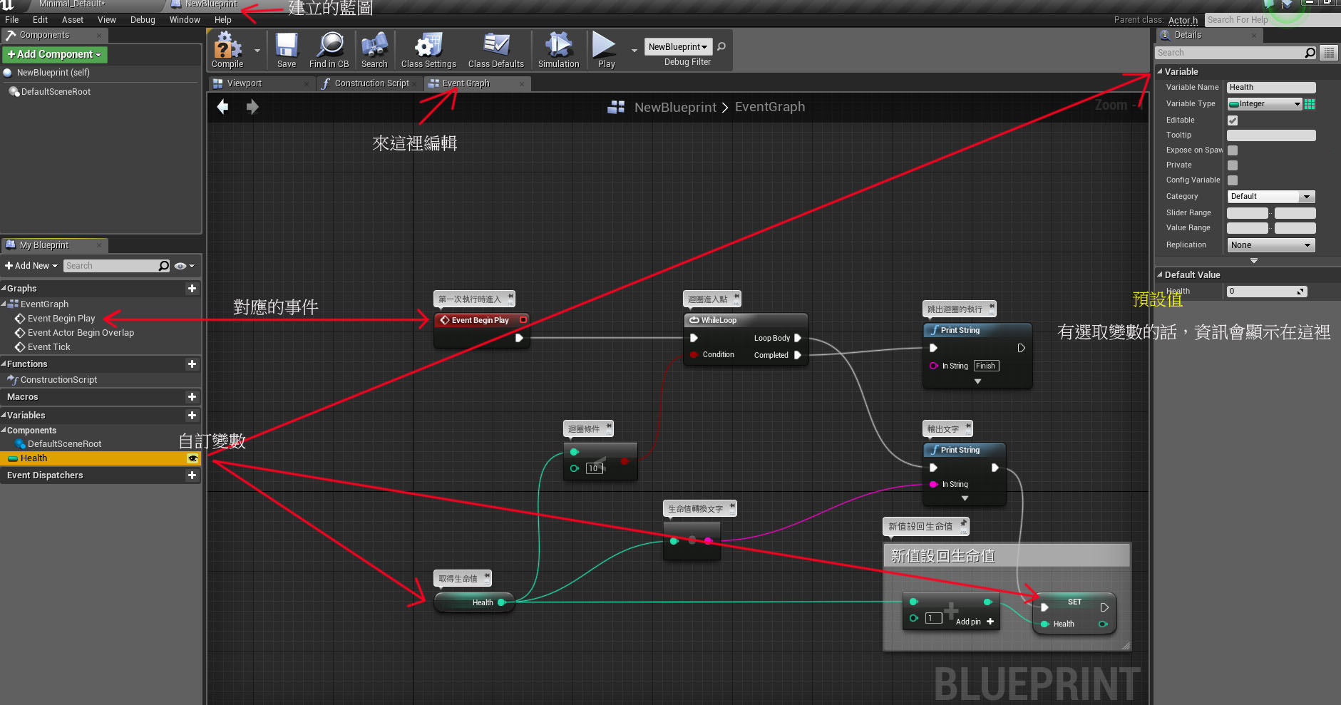
Task: Change Replication from None dropdown
Action: (1270, 245)
